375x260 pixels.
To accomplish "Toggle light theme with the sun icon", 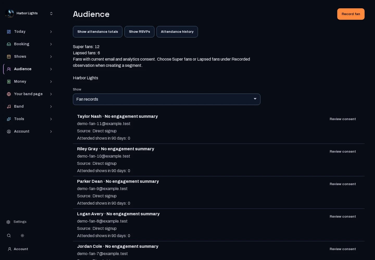I will coord(22,236).
